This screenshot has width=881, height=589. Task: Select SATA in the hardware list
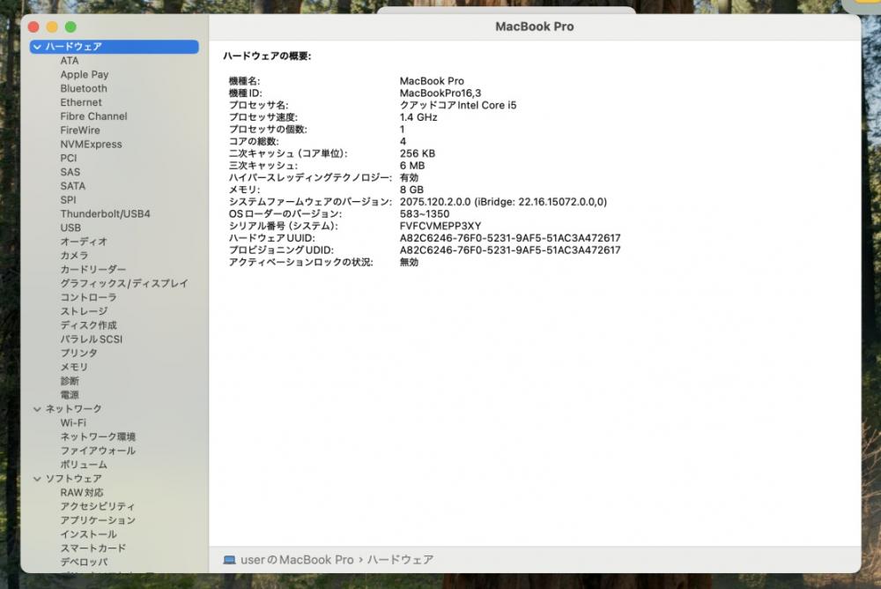click(x=73, y=186)
